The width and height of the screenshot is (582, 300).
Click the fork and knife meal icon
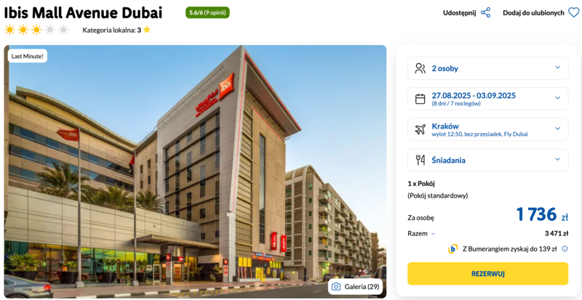click(x=420, y=161)
